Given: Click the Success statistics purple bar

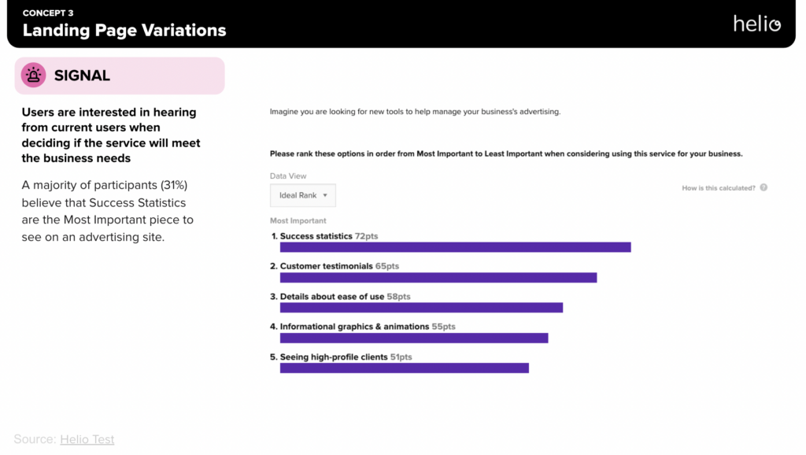Looking at the screenshot, I should [x=455, y=247].
